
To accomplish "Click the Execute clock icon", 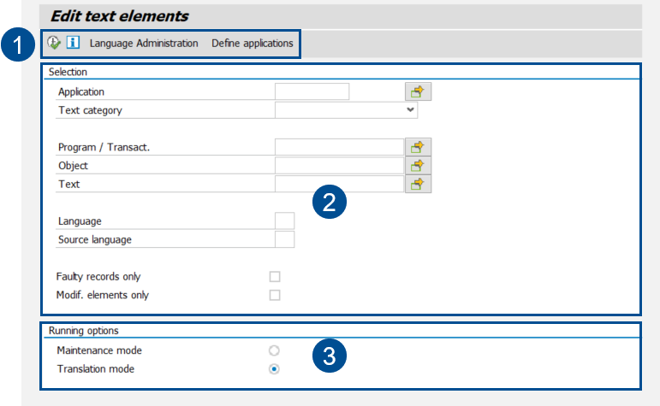I will click(x=54, y=43).
